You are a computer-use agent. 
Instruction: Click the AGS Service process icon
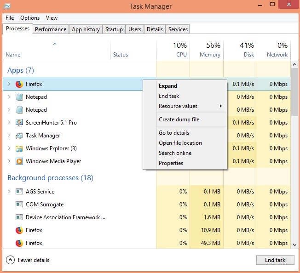tap(19, 192)
